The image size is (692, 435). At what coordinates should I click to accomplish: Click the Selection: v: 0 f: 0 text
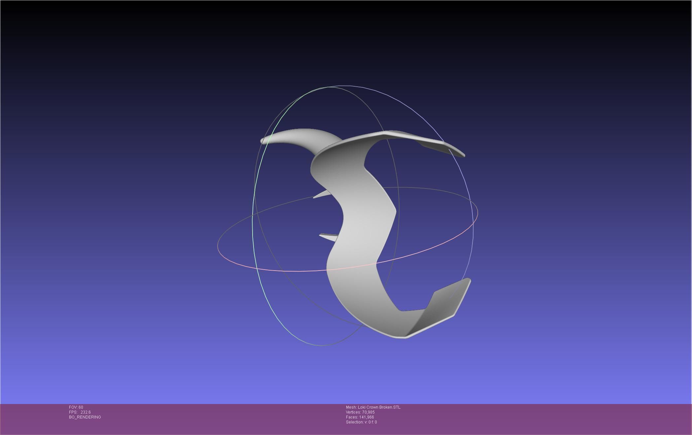(x=361, y=422)
